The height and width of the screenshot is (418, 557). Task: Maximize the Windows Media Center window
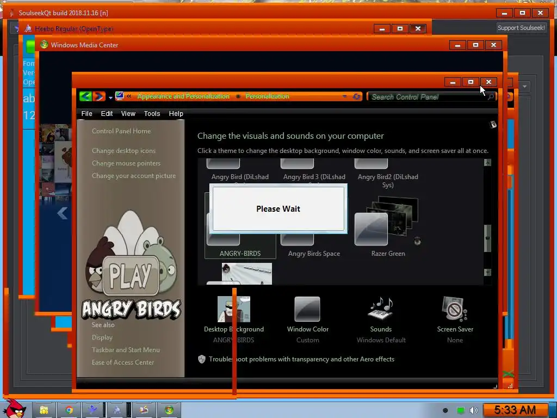(x=475, y=45)
